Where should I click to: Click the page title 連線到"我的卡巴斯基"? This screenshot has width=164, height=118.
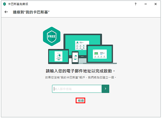(x=31, y=12)
